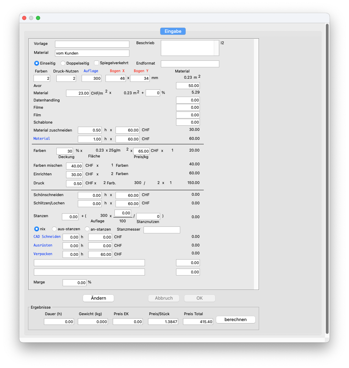Choose the aus-stanzen radio button
Screen dimensions: 349x368
[54, 229]
